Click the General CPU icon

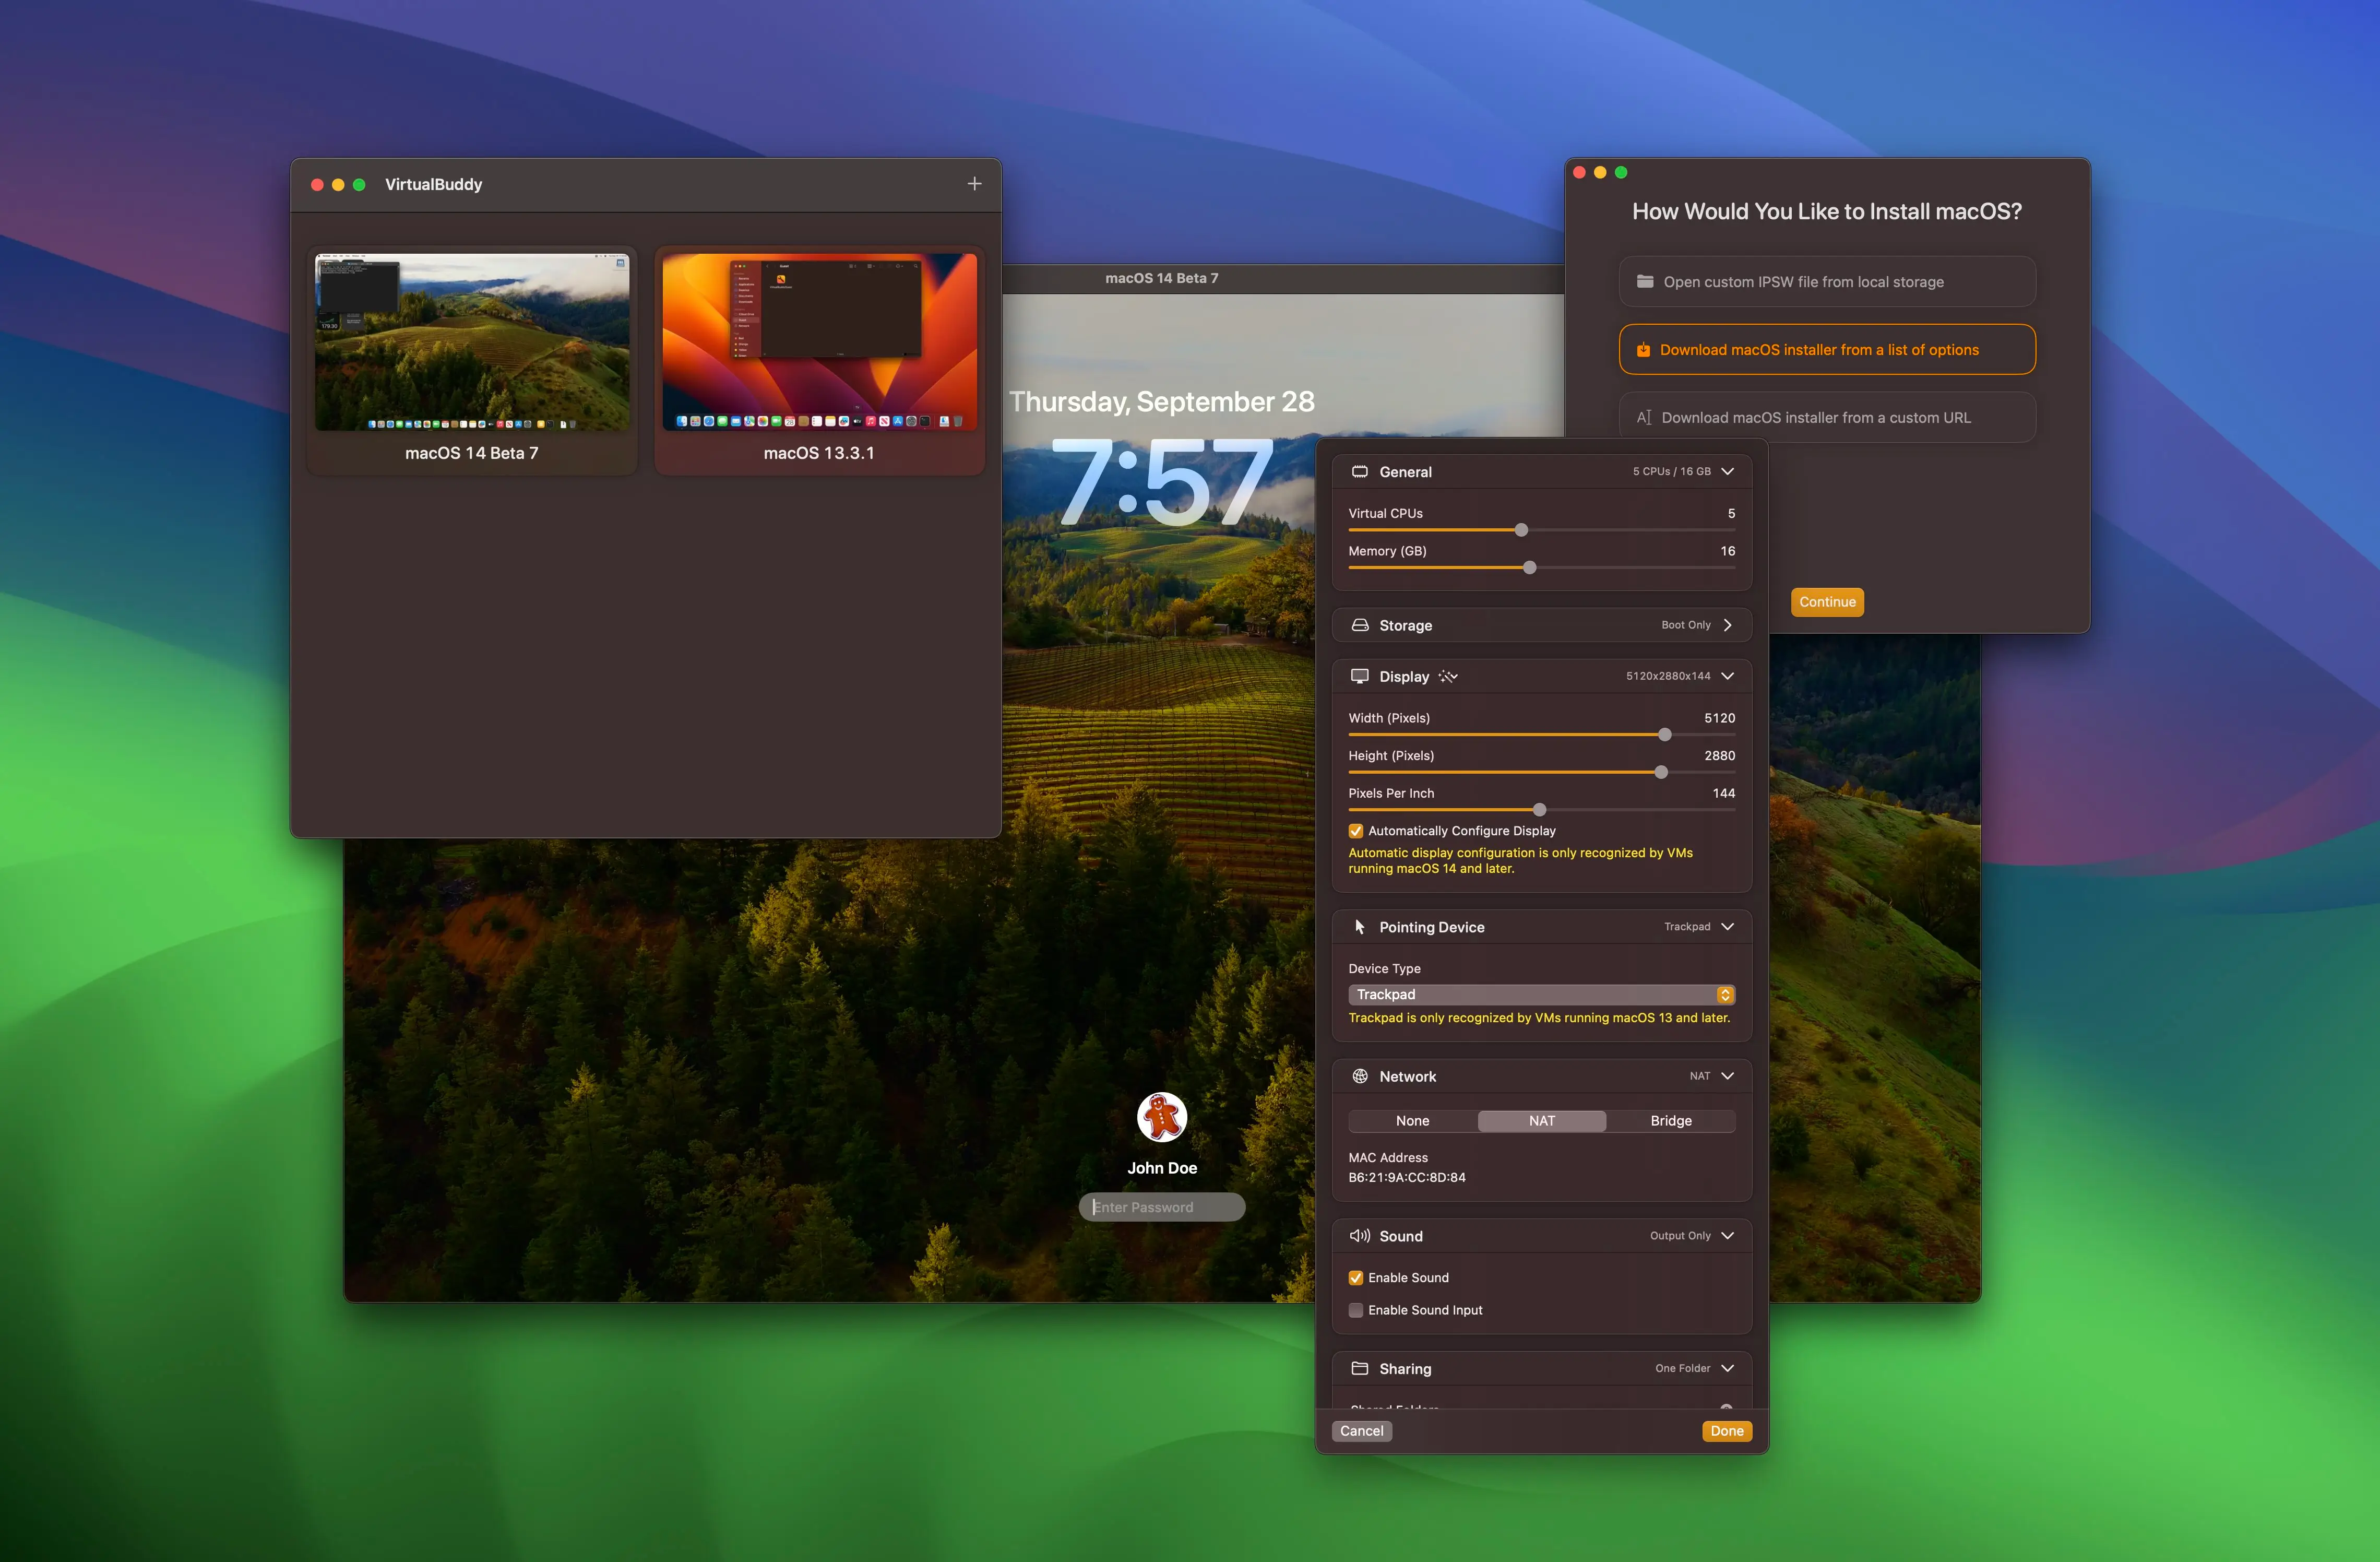[x=1360, y=471]
